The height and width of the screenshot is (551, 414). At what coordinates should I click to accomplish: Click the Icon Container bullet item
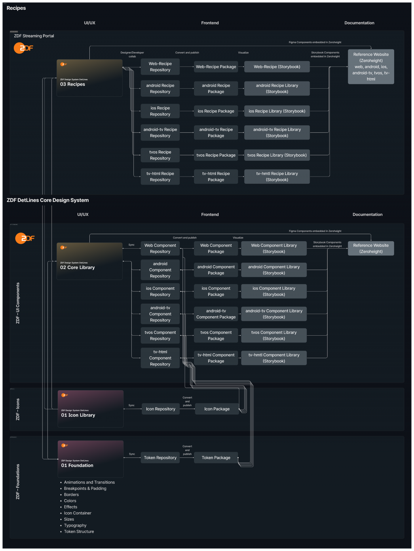tap(78, 513)
